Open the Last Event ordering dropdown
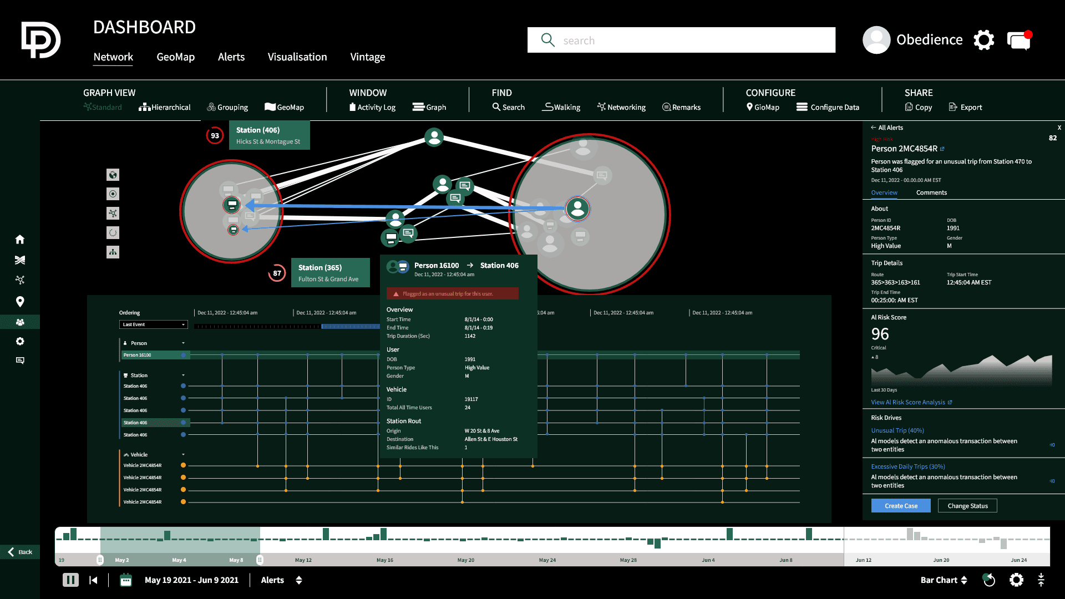The width and height of the screenshot is (1065, 599). coord(154,324)
